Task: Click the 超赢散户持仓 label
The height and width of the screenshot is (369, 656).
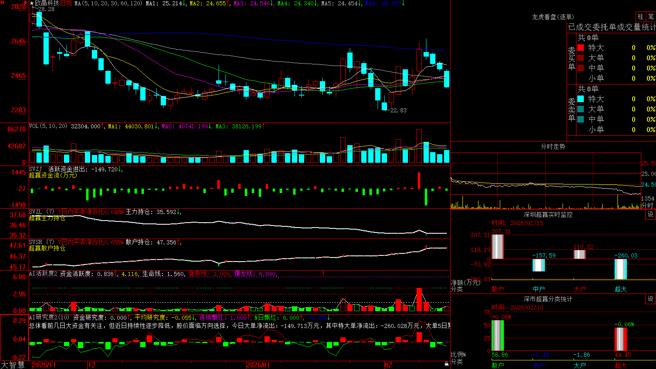Action: click(47, 248)
